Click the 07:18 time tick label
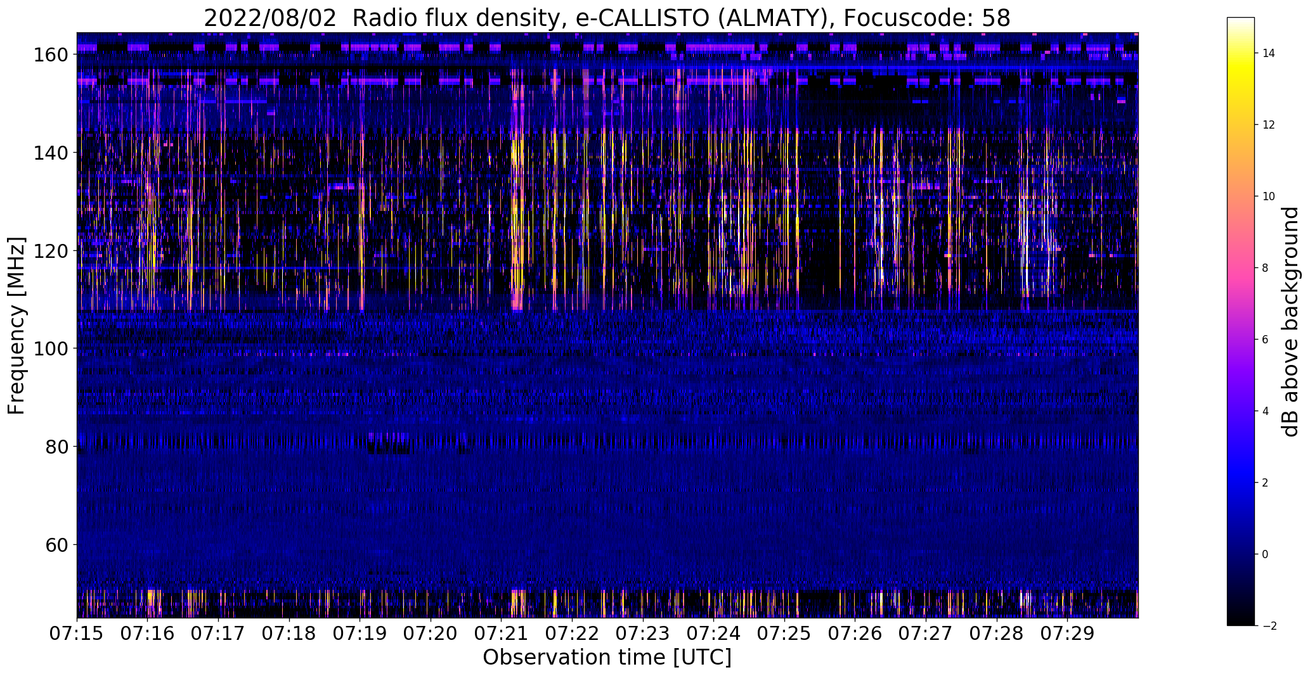The height and width of the screenshot is (676, 1310). [x=289, y=634]
